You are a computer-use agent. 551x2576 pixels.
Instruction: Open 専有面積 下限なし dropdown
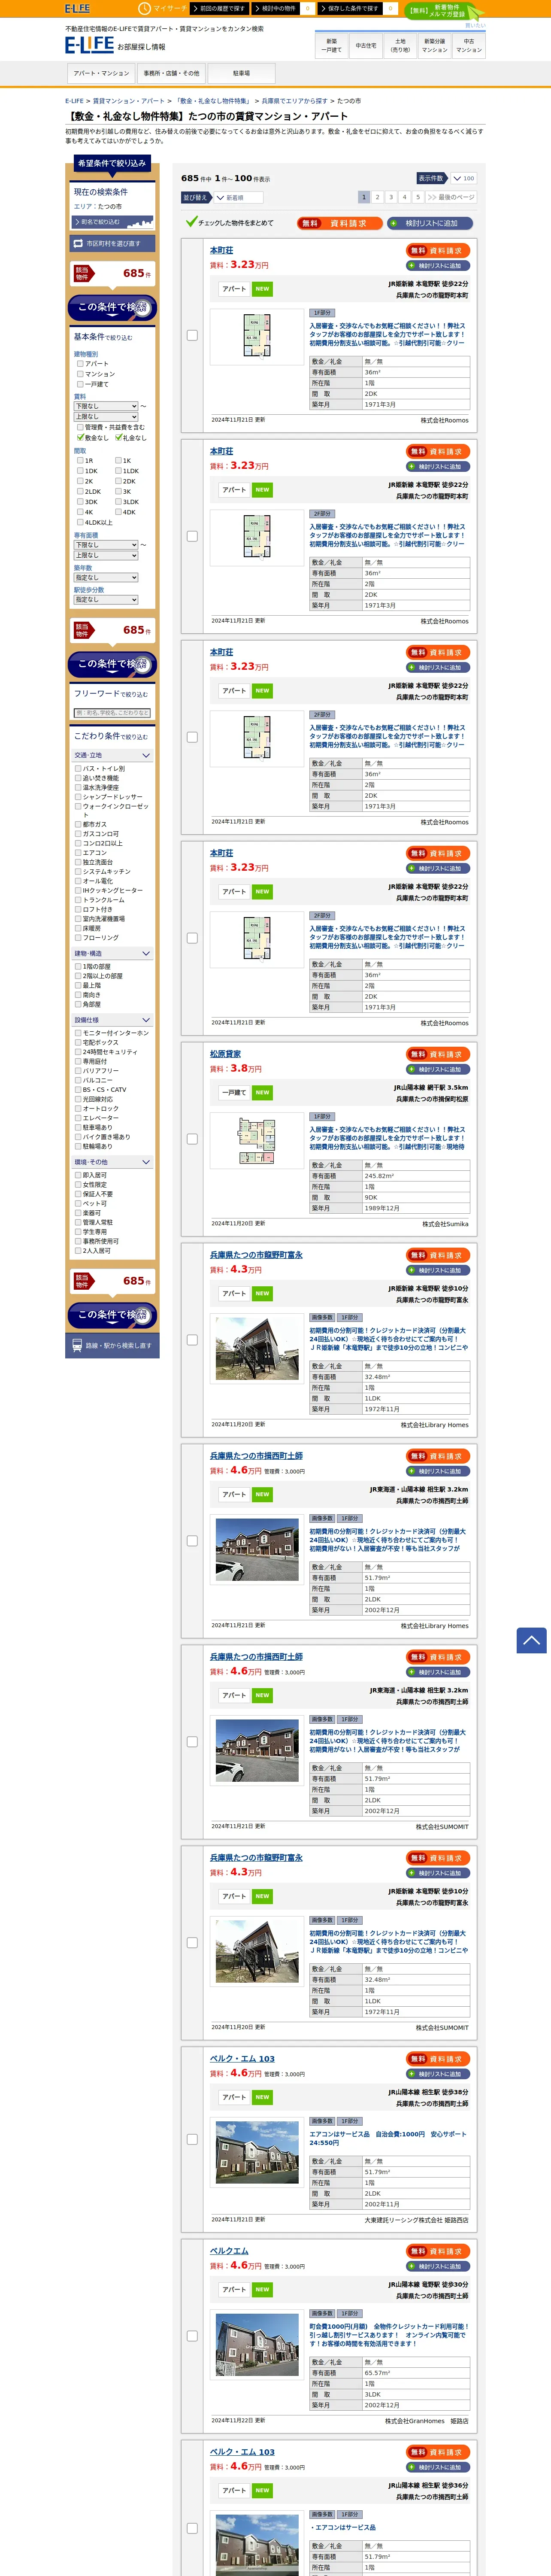coord(106,545)
